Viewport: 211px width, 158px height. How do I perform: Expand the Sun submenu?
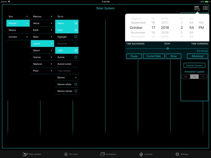click(18, 17)
